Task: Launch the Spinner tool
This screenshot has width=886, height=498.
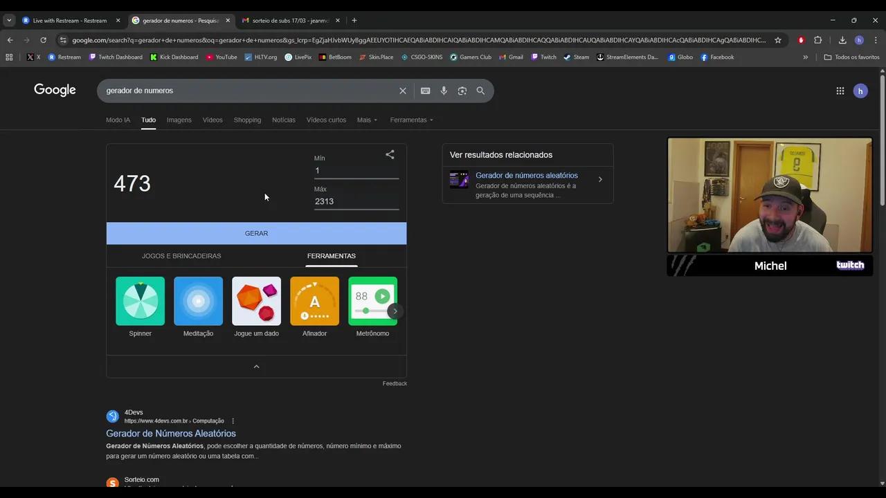Action: [x=140, y=301]
